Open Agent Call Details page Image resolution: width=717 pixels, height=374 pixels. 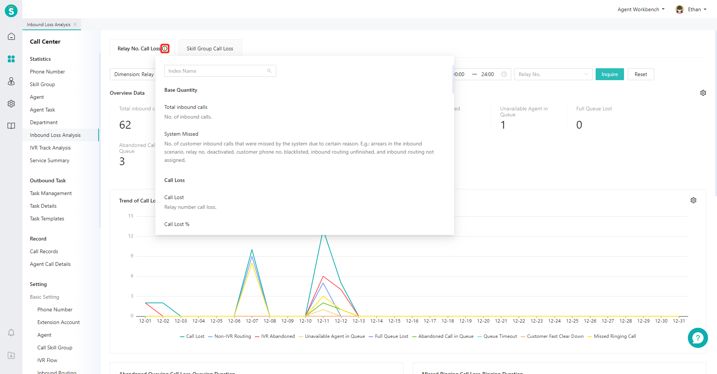50,264
